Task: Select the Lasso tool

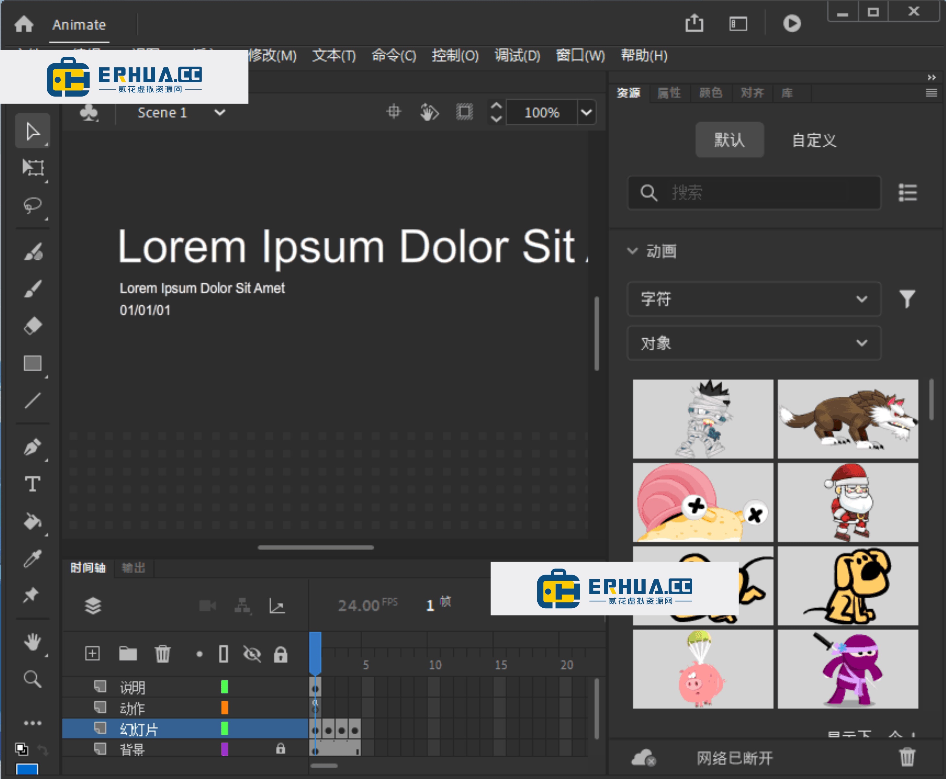Action: (x=32, y=205)
